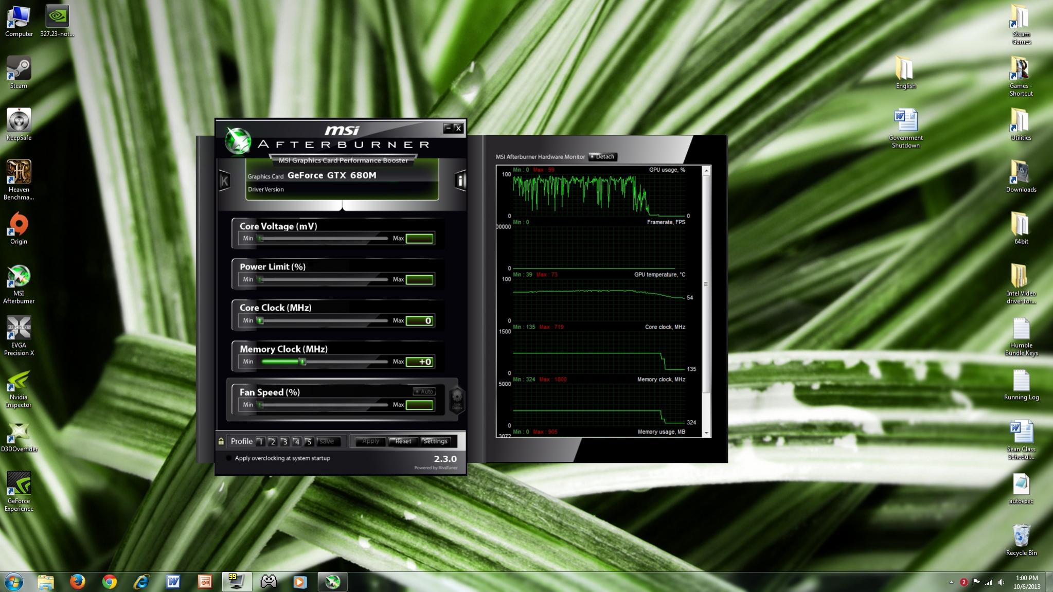The height and width of the screenshot is (592, 1053).
Task: Select profile slot 4
Action: (x=297, y=442)
